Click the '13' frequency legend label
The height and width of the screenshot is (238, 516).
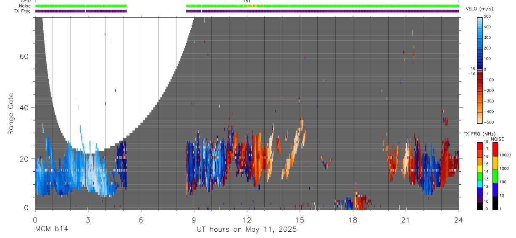[x=486, y=179]
